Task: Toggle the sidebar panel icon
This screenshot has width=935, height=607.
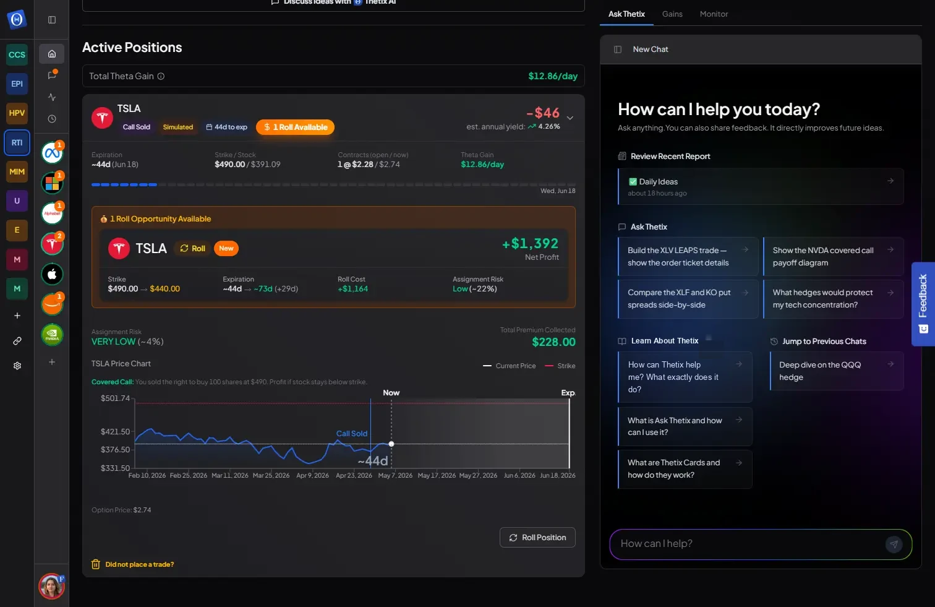Action: pyautogui.click(x=52, y=20)
